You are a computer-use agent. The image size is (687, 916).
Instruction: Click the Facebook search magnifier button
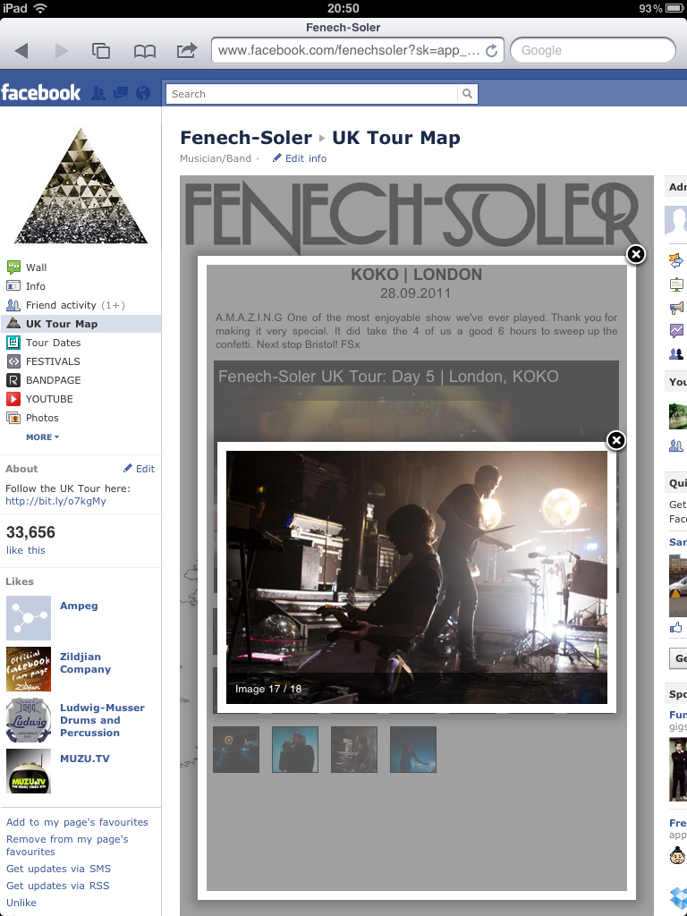pos(467,93)
